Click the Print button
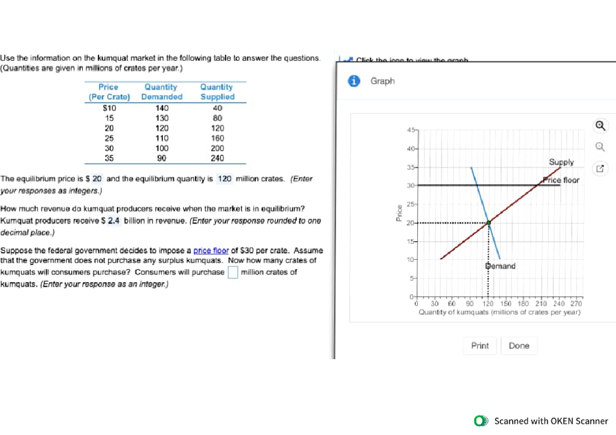Screen dimensions: 616x435 (x=480, y=346)
